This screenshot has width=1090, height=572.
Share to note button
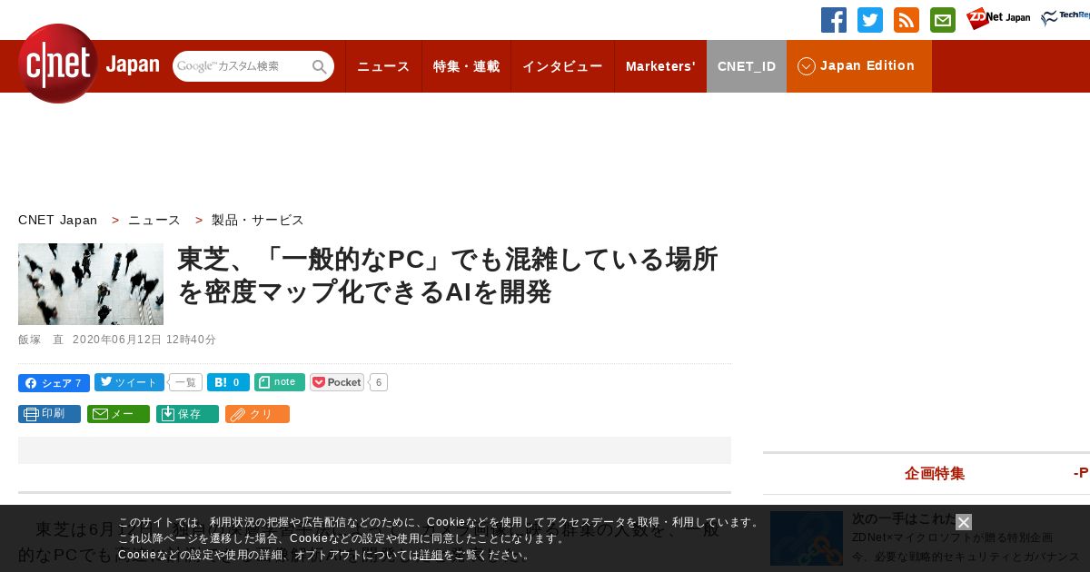280,382
